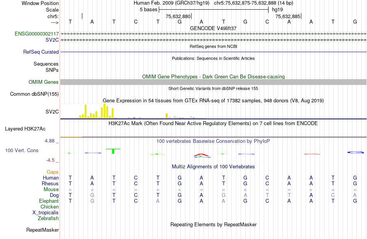Screen dimensions: 367x239
Task: Open Multiz Alignments of 100 Vertebrates title
Action: (213, 166)
